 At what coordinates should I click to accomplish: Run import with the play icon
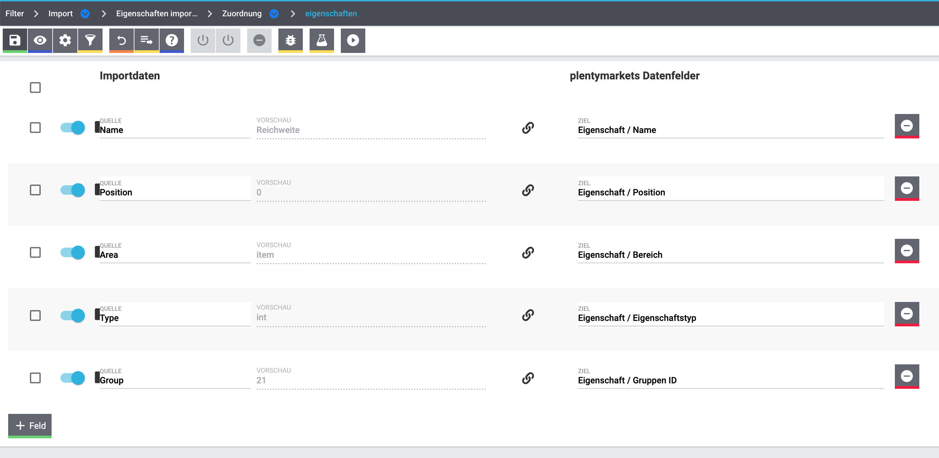[352, 40]
